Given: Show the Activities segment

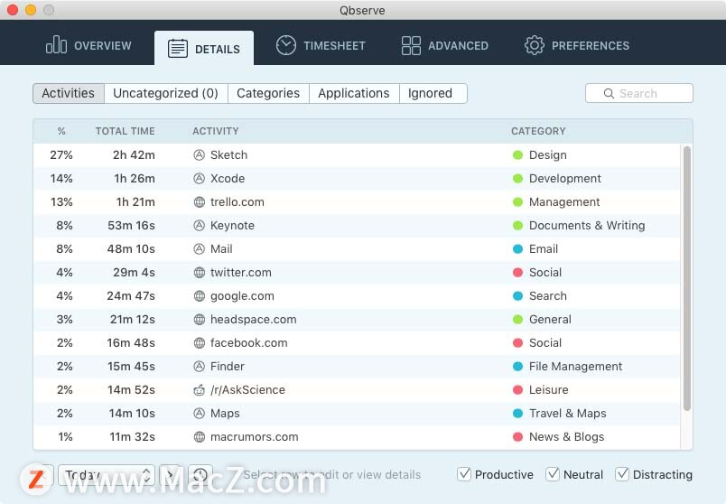Looking at the screenshot, I should 68,93.
